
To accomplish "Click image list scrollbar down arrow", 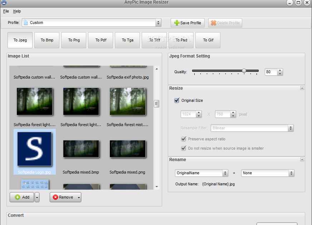I will 157,187.
